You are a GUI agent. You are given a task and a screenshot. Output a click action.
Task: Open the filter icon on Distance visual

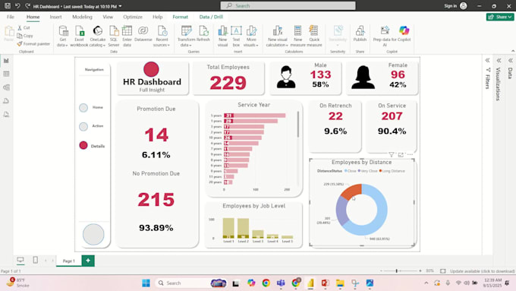pos(392,154)
